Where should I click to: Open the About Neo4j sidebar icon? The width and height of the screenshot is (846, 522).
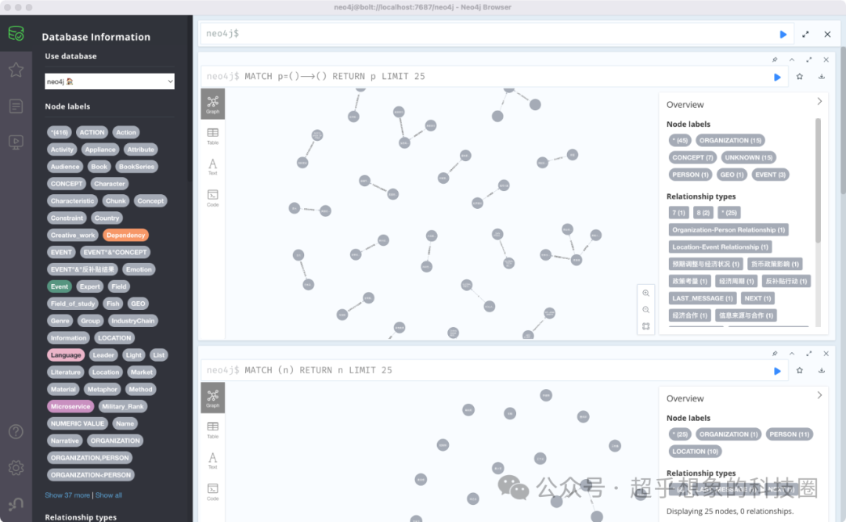point(16,504)
